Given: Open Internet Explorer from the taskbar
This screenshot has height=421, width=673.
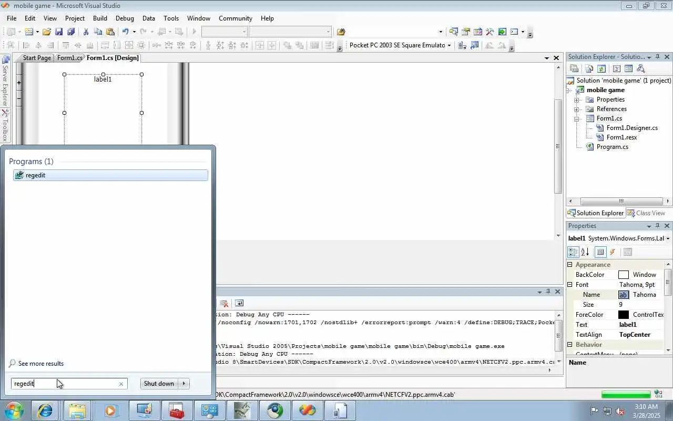Looking at the screenshot, I should (x=45, y=410).
